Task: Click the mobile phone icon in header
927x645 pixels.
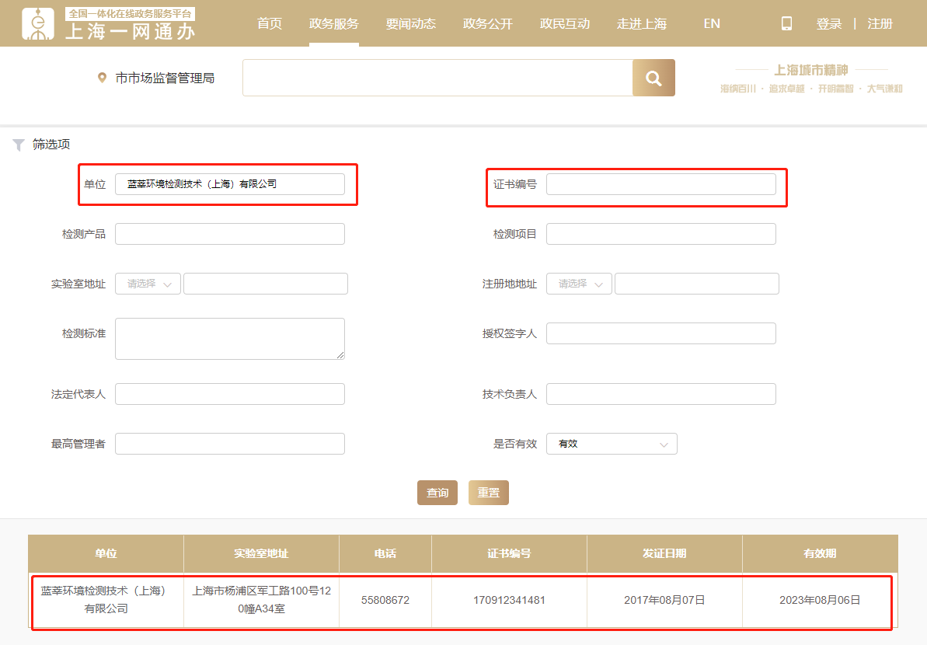Action: point(786,23)
